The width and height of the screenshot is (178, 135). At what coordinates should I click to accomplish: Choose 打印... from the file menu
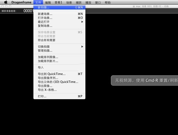click(x=59, y=96)
